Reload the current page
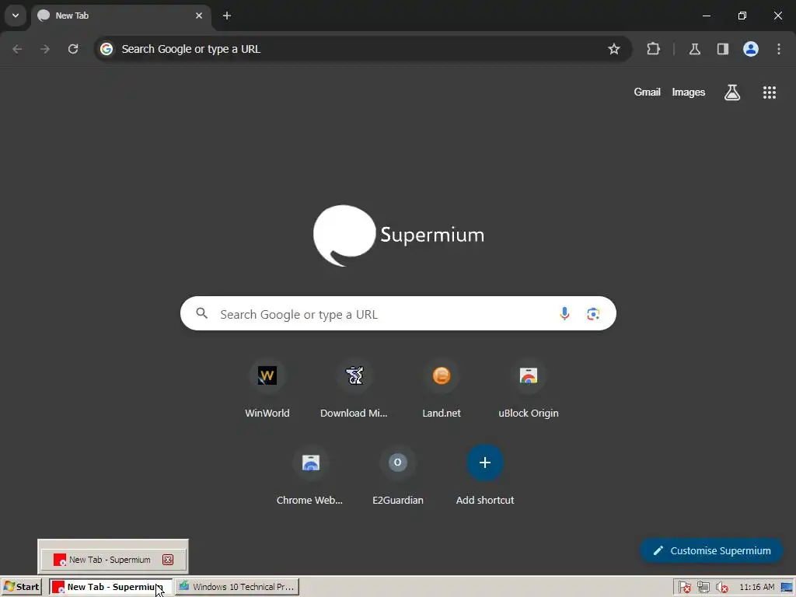 coord(73,49)
